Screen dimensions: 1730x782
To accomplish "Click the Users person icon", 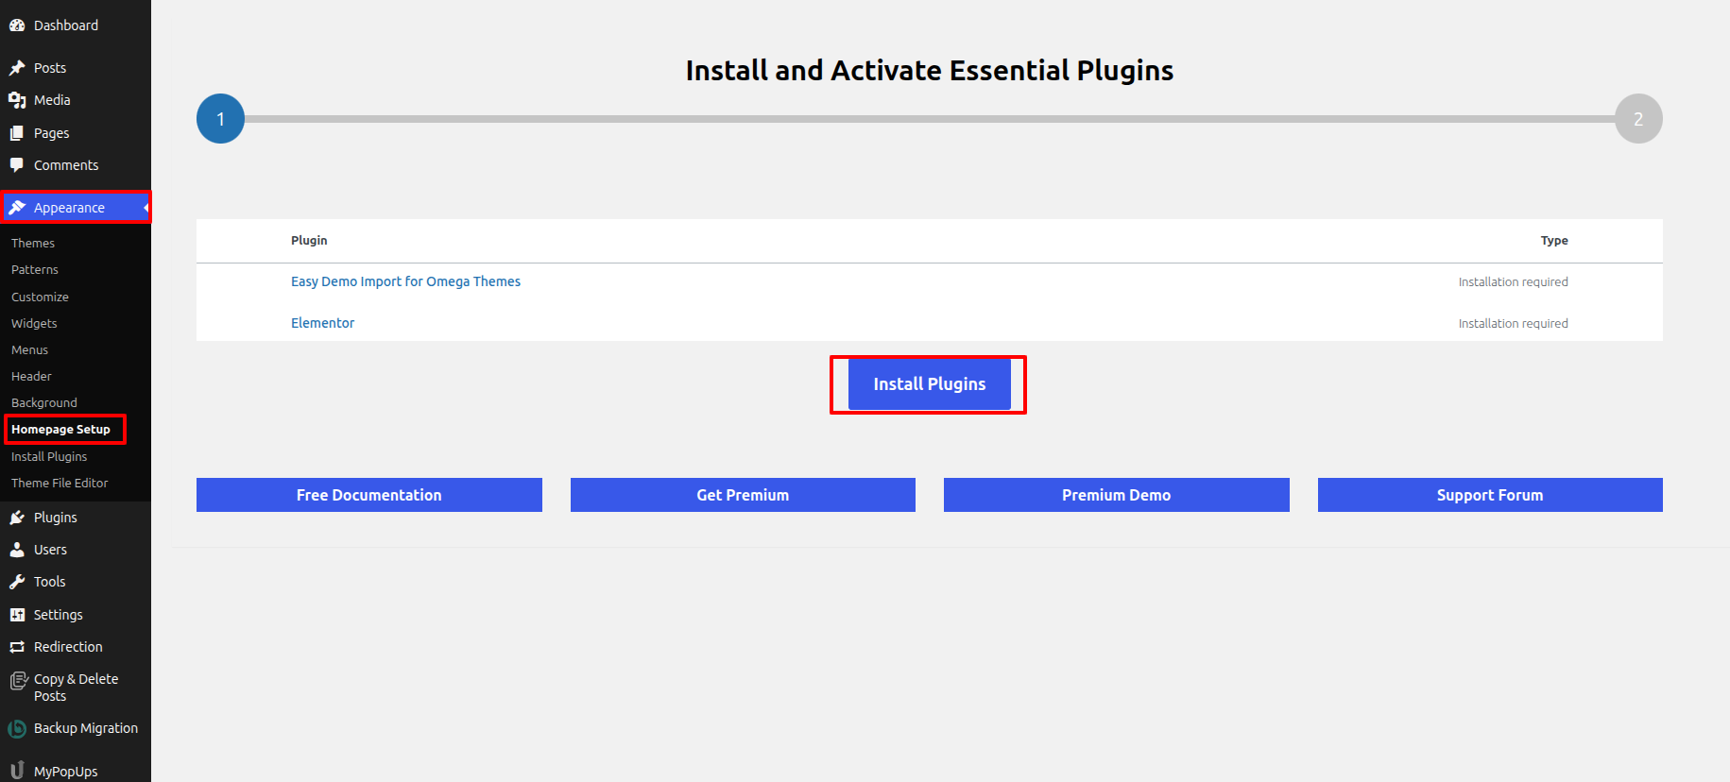I will 17,550.
